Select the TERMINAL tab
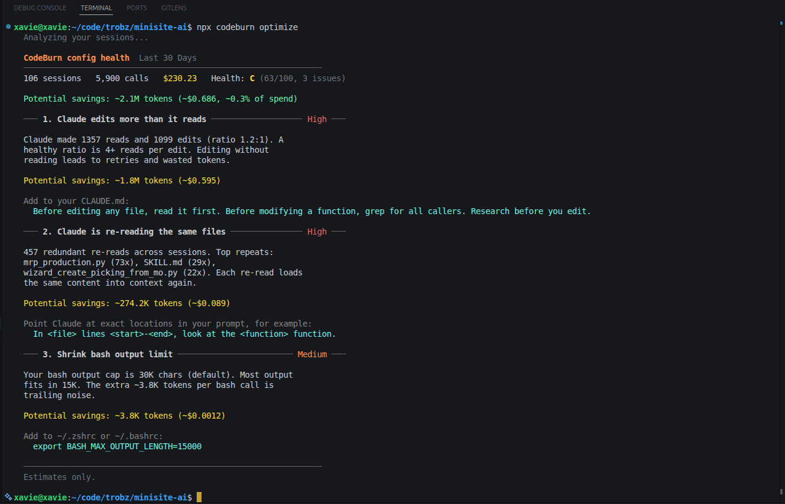This screenshot has width=785, height=504. click(96, 8)
